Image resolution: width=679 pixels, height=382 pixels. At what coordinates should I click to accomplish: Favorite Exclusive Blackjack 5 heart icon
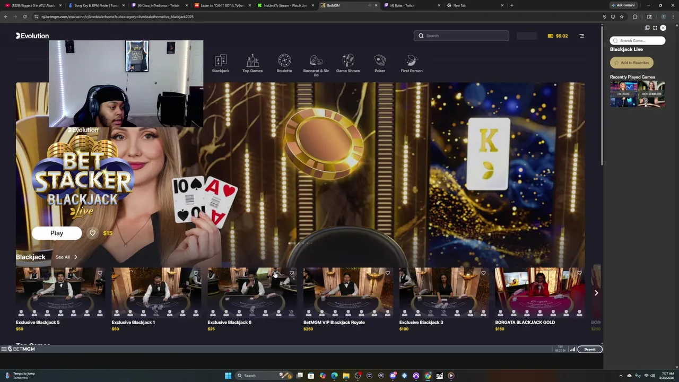[100, 273]
